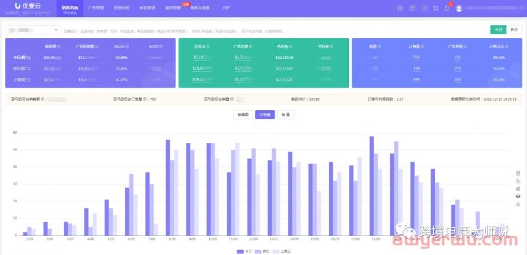Go to 销售看板 tab
This screenshot has width=527, height=255.
pyautogui.click(x=70, y=8)
